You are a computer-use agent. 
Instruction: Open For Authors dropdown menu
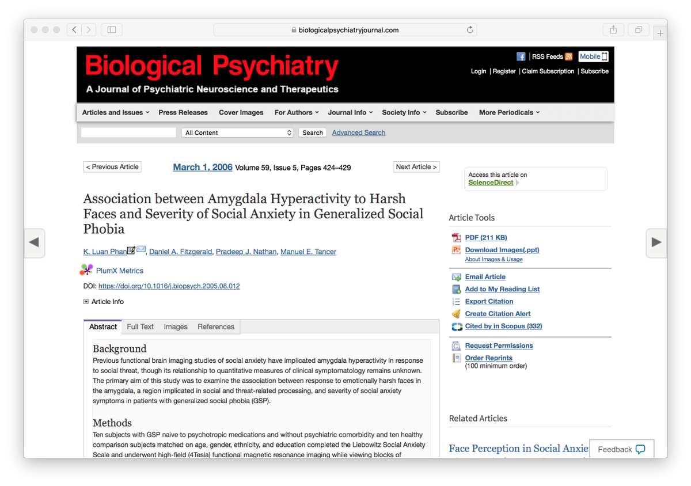pyautogui.click(x=297, y=112)
